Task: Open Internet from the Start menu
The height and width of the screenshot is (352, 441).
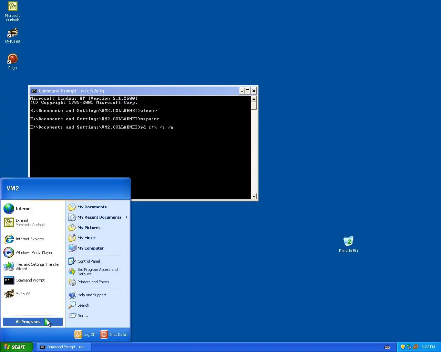Action: (x=33, y=209)
